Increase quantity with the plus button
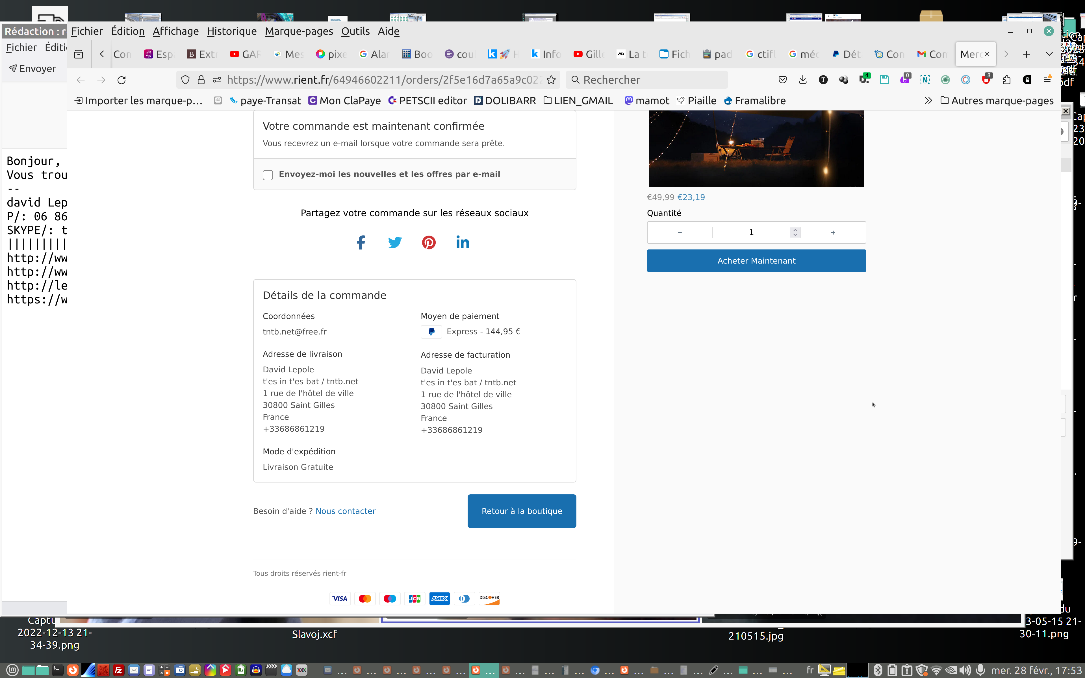 click(833, 232)
